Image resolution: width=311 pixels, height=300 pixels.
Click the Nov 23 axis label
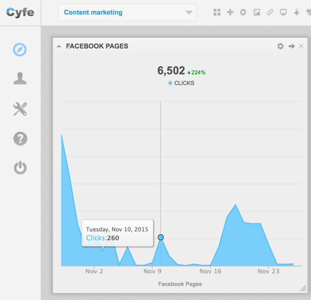(268, 271)
